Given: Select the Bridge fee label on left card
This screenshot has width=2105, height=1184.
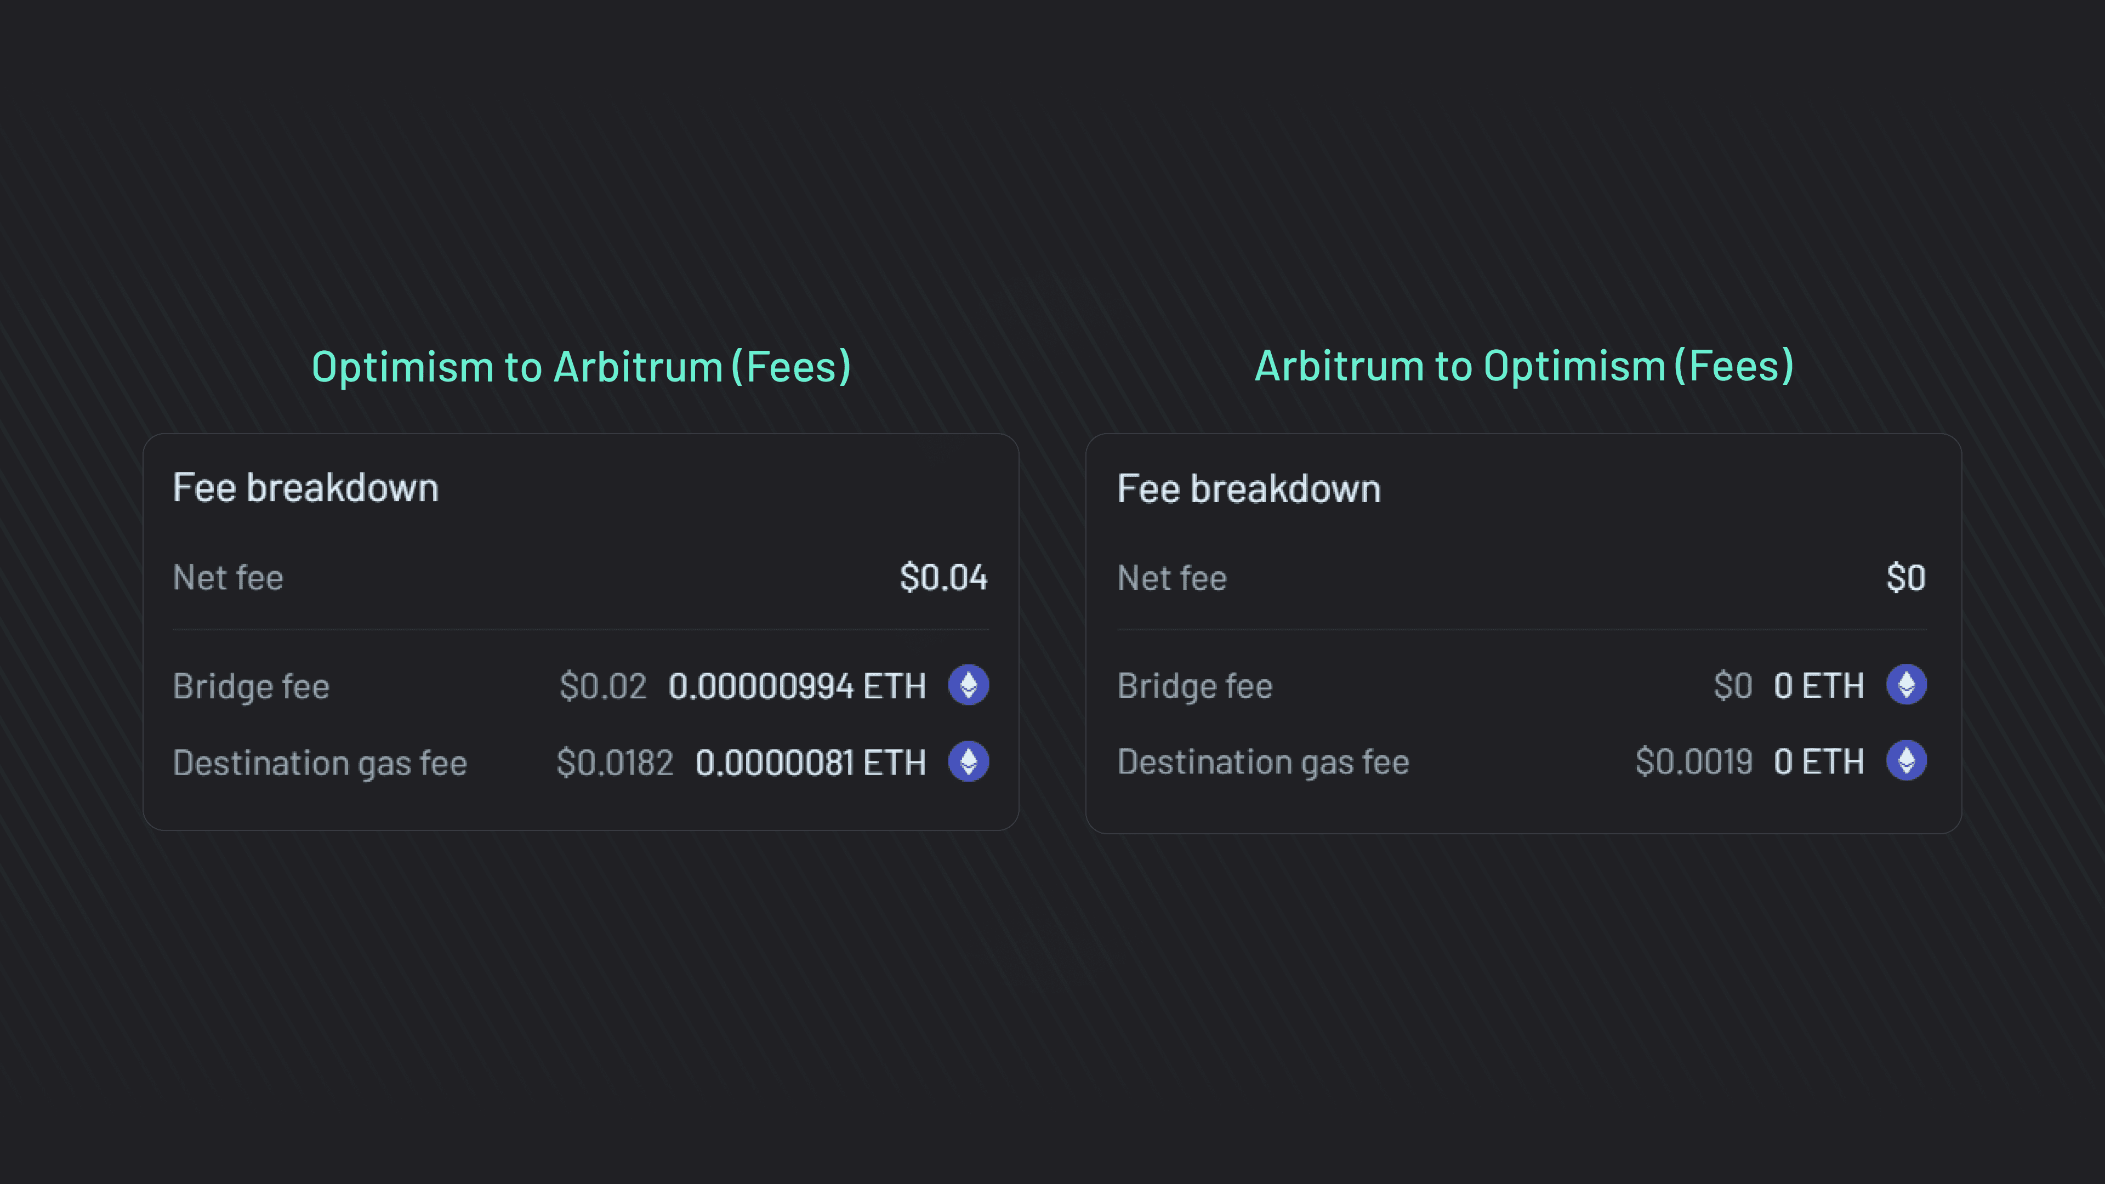Looking at the screenshot, I should click(252, 686).
